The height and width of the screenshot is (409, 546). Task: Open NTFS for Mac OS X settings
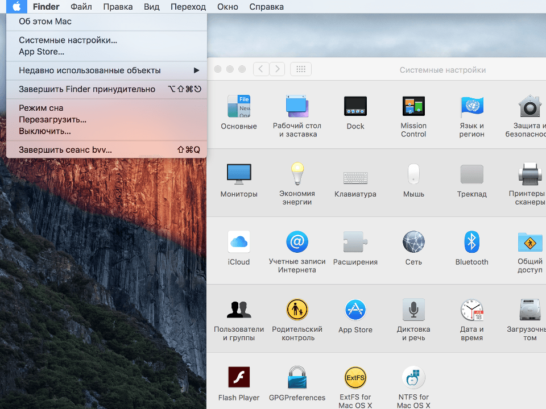413,377
